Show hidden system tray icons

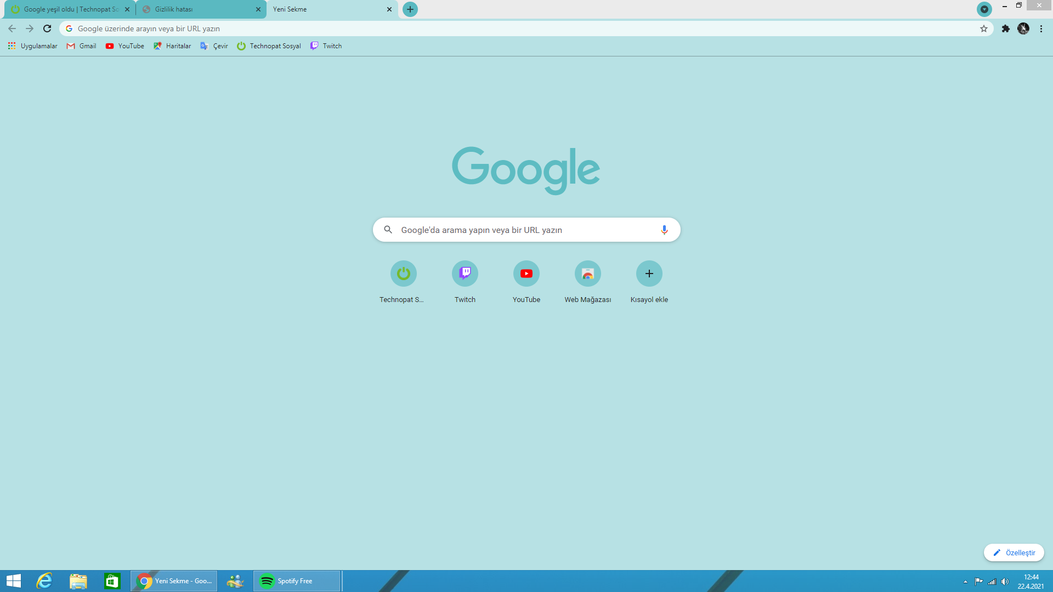pyautogui.click(x=965, y=582)
